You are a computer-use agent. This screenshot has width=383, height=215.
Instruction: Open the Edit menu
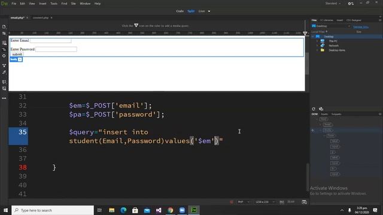pos(23,4)
